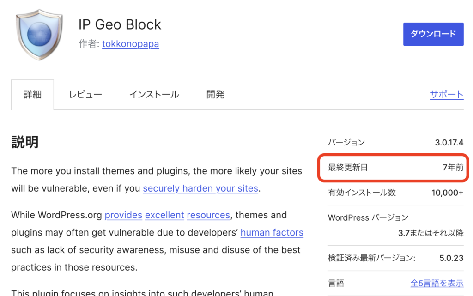Image resolution: width=473 pixels, height=296 pixels.
Task: Open the インストール tab
Action: [x=154, y=95]
